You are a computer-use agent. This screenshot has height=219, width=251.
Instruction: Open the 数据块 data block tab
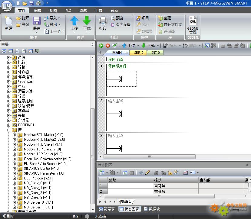click(152, 209)
